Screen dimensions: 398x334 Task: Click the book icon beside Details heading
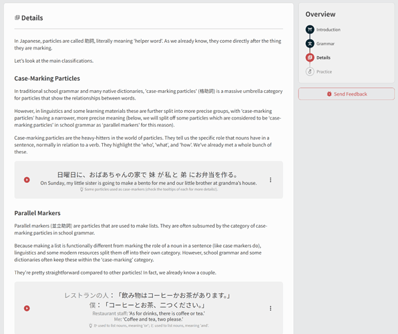(x=17, y=17)
